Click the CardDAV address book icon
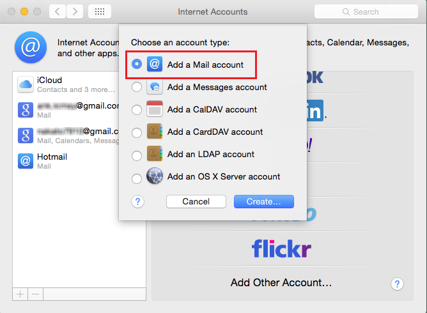The height and width of the screenshot is (313, 427). (x=155, y=131)
